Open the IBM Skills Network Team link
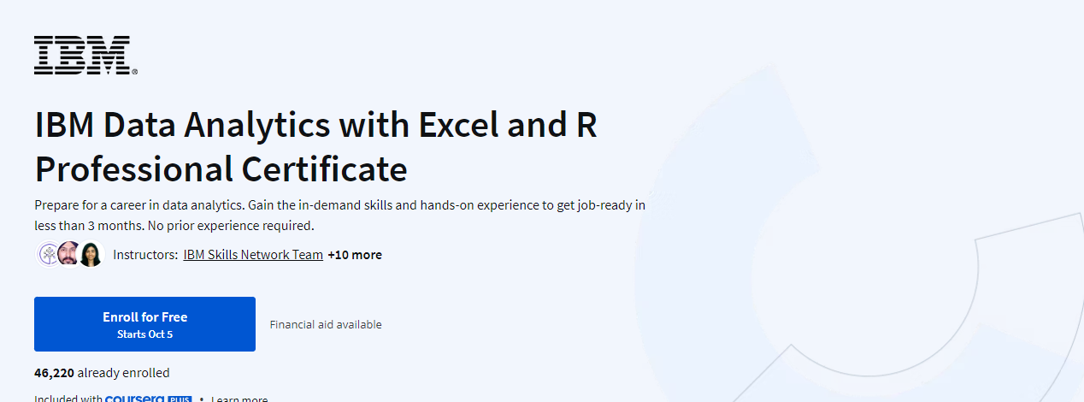 coord(253,255)
